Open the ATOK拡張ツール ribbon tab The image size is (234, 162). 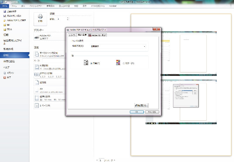click(x=98, y=6)
